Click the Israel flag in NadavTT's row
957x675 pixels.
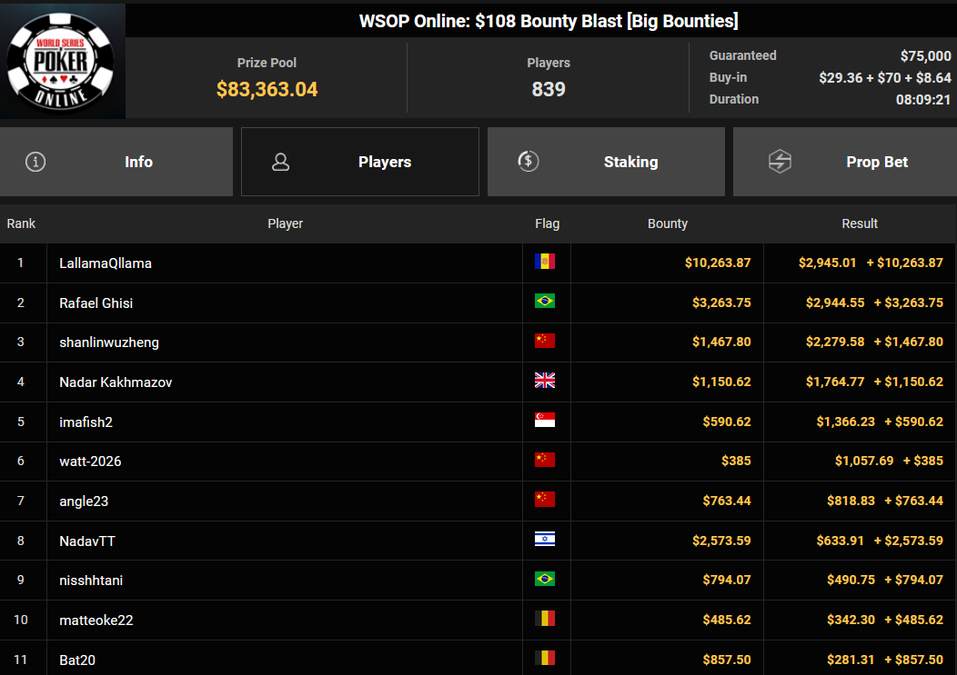(x=544, y=539)
